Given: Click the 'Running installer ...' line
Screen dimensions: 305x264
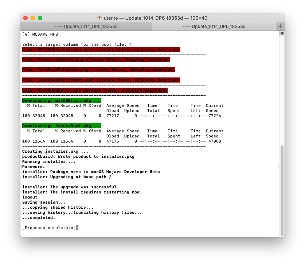Looking at the screenshot, I should 49,161.
